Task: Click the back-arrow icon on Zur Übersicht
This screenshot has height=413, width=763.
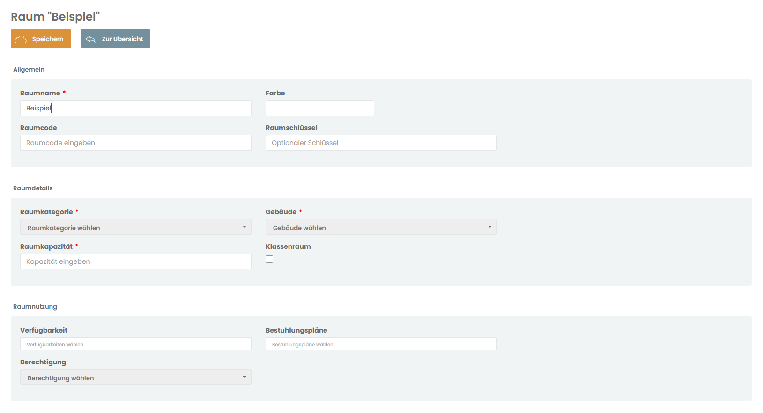Action: pyautogui.click(x=91, y=39)
